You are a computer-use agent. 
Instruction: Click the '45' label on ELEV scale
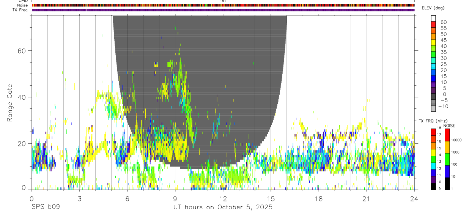point(443,40)
